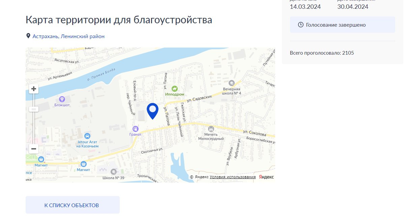Click the location pin icon beside Астрахань
The image size is (407, 219).
pyautogui.click(x=28, y=36)
